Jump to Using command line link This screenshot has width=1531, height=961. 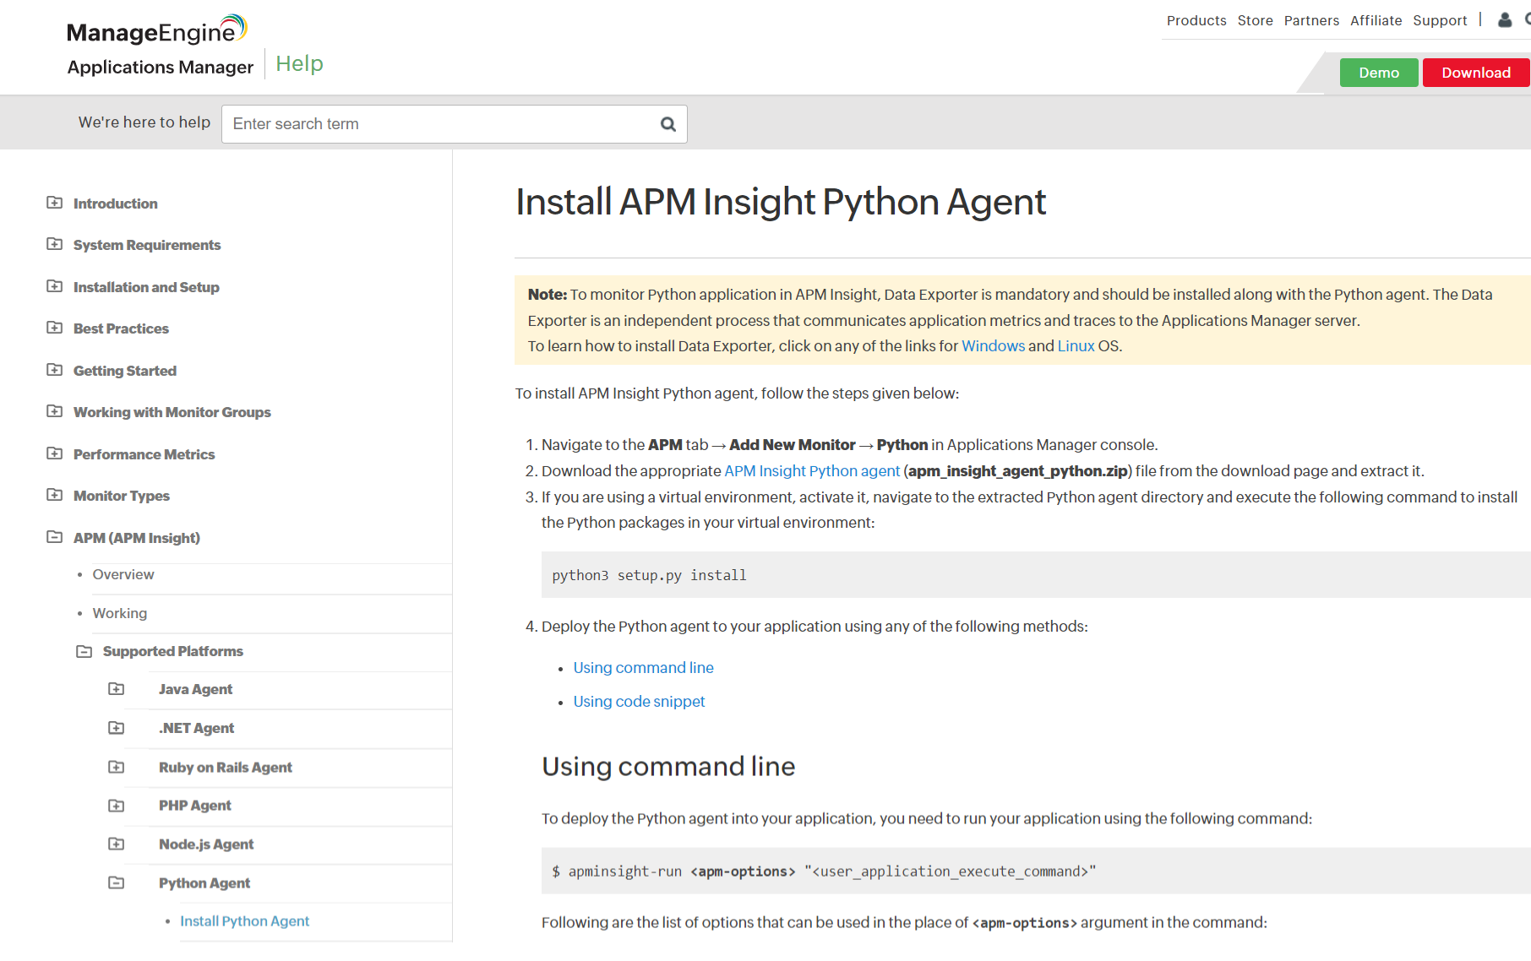643,668
